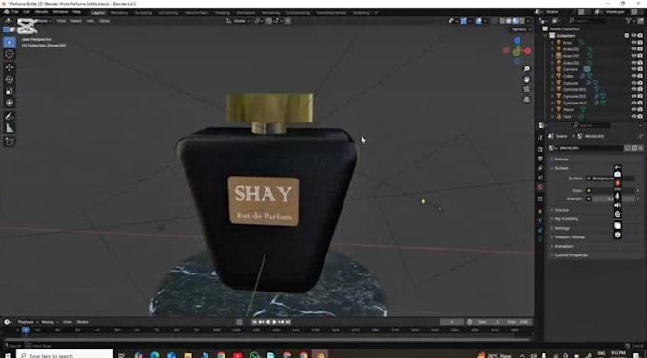647x358 pixels.
Task: Open timeline Marker menu
Action: 83,322
